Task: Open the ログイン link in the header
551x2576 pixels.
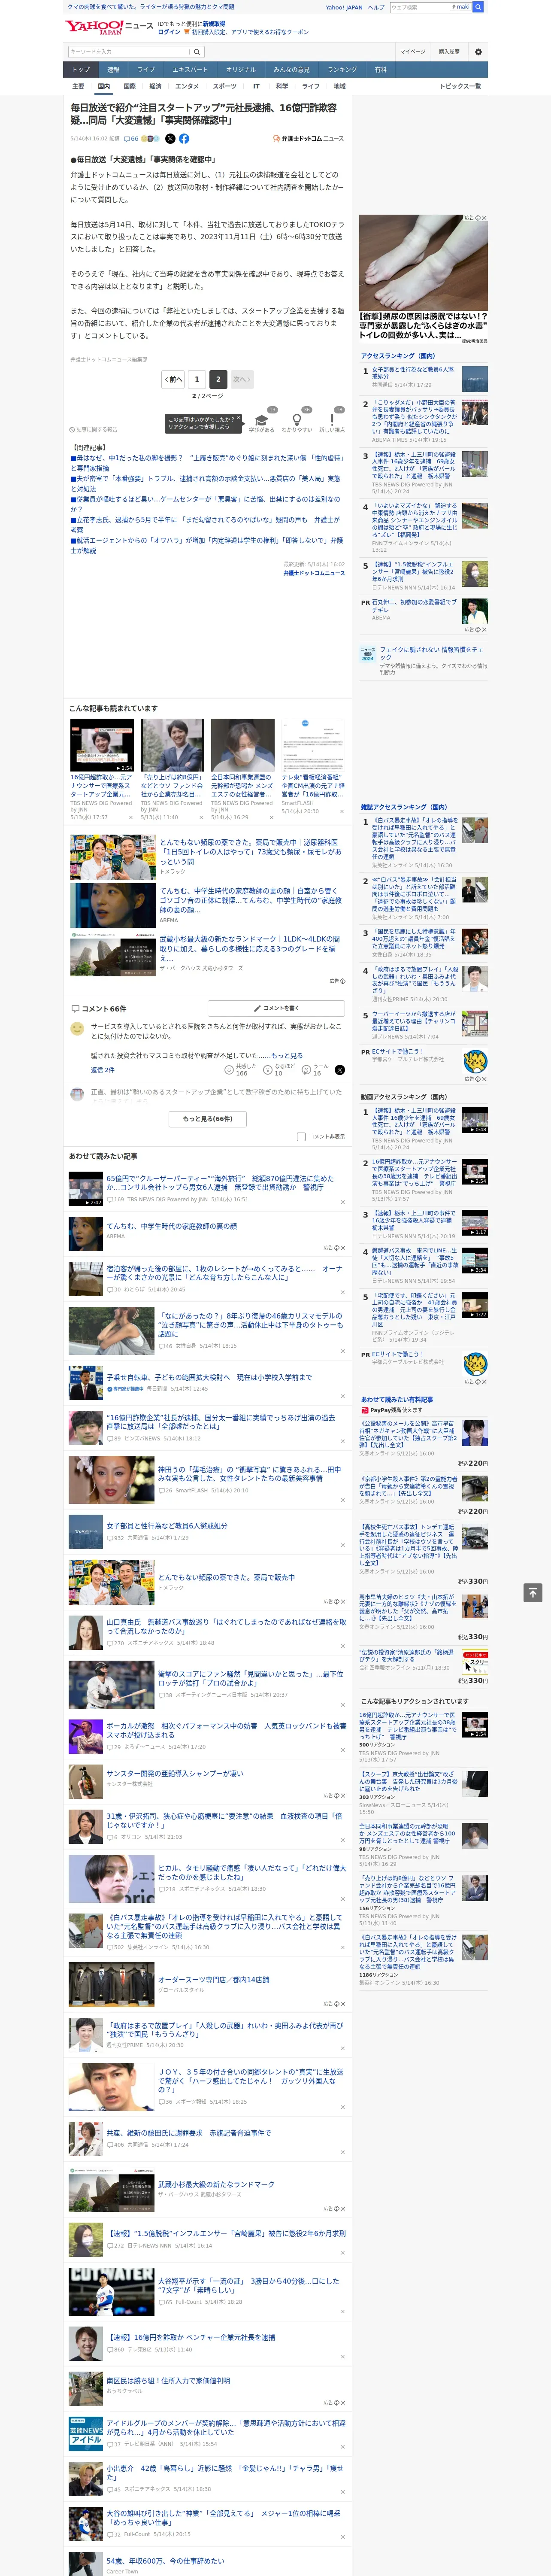Action: point(169,32)
